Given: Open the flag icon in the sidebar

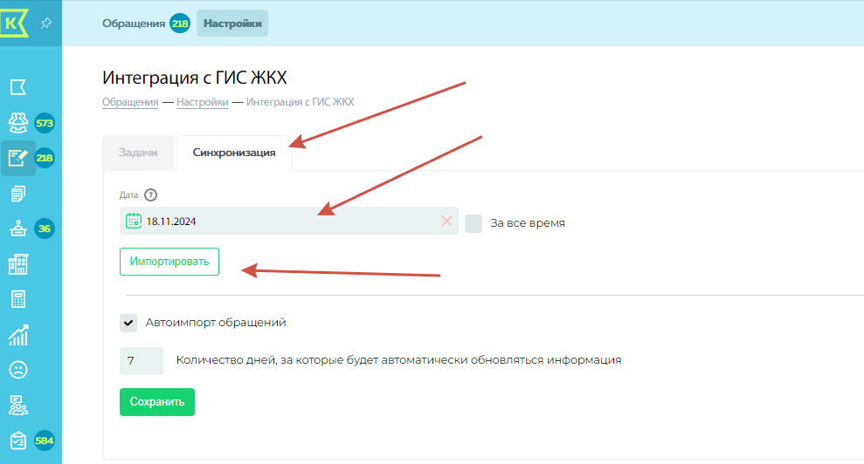Looking at the screenshot, I should click(x=18, y=87).
